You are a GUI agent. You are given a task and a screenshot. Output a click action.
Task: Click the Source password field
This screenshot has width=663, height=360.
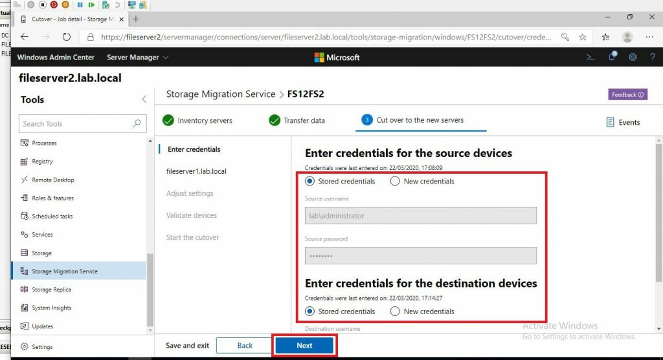pyautogui.click(x=420, y=256)
